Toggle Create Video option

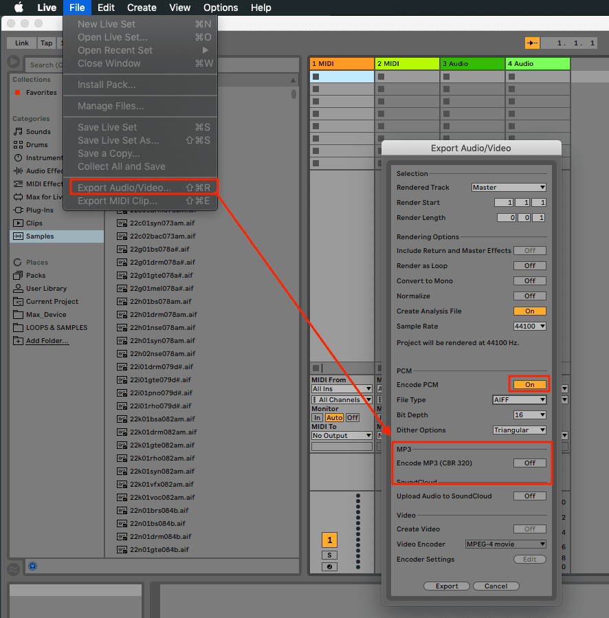[x=530, y=529]
